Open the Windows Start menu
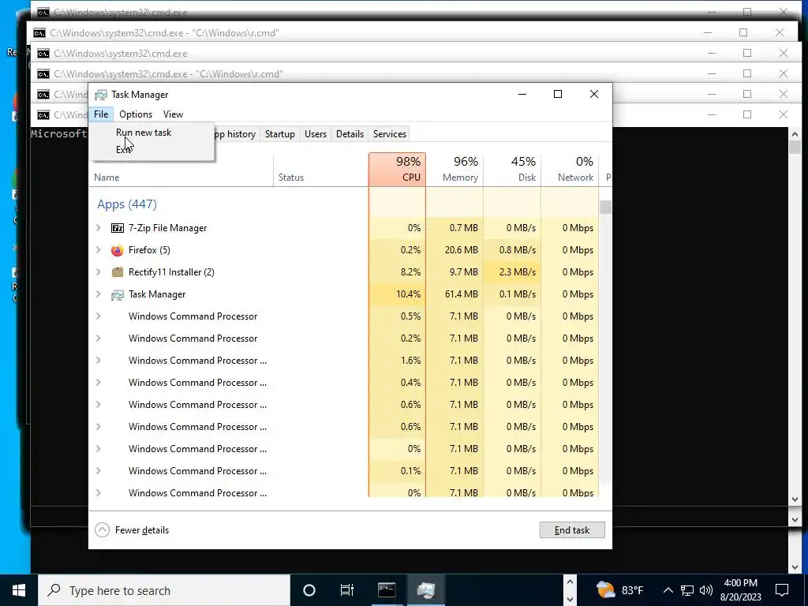Viewport: 808px width, 606px height. click(x=19, y=590)
